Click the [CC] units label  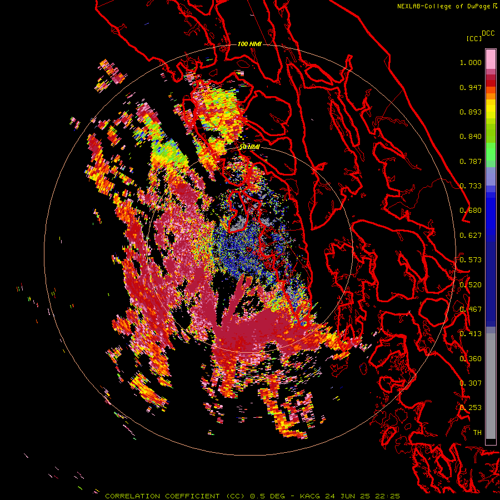(474, 38)
